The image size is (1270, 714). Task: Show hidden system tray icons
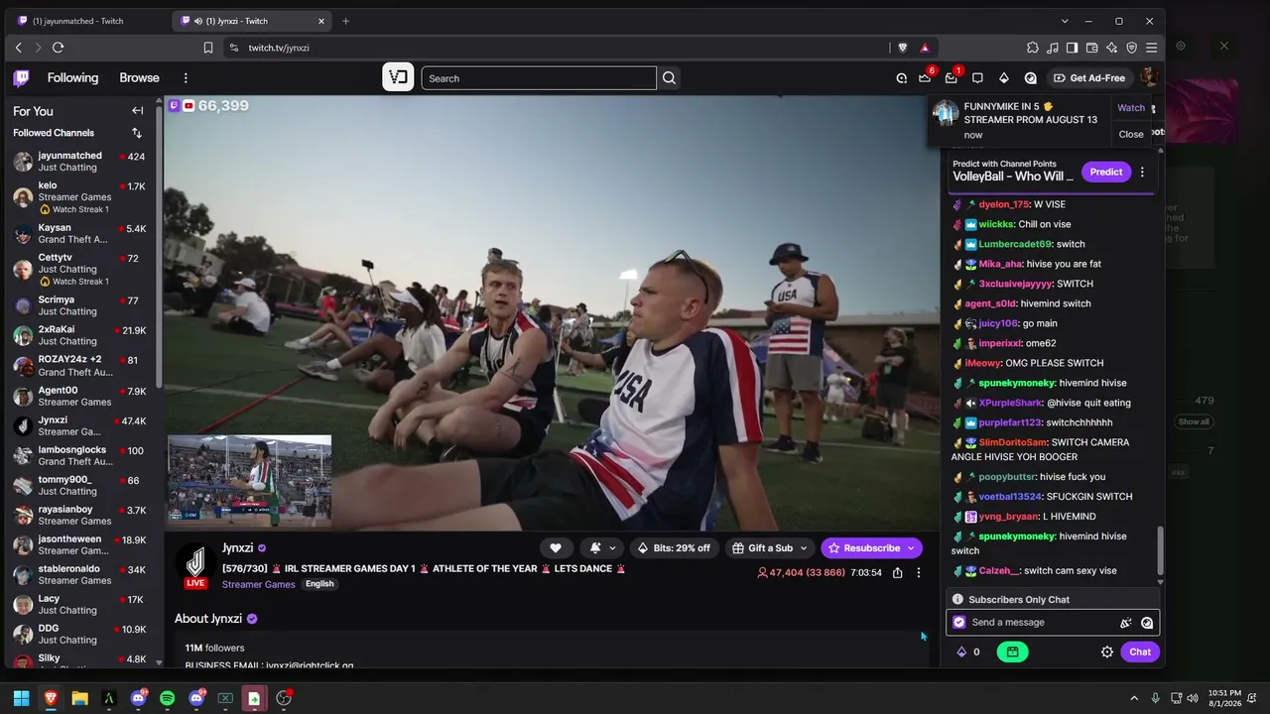click(1134, 698)
